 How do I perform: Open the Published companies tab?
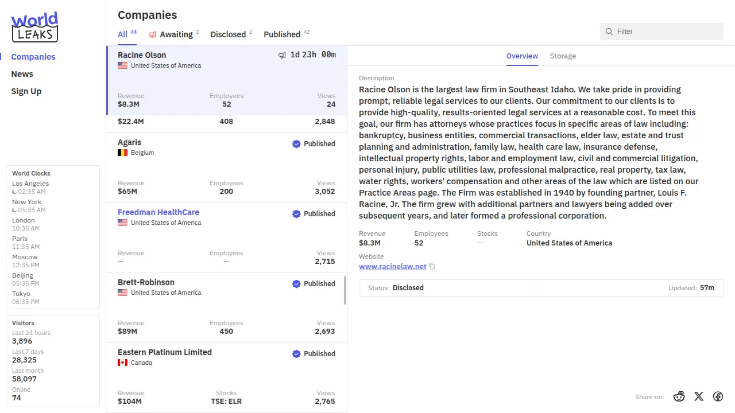click(x=282, y=34)
